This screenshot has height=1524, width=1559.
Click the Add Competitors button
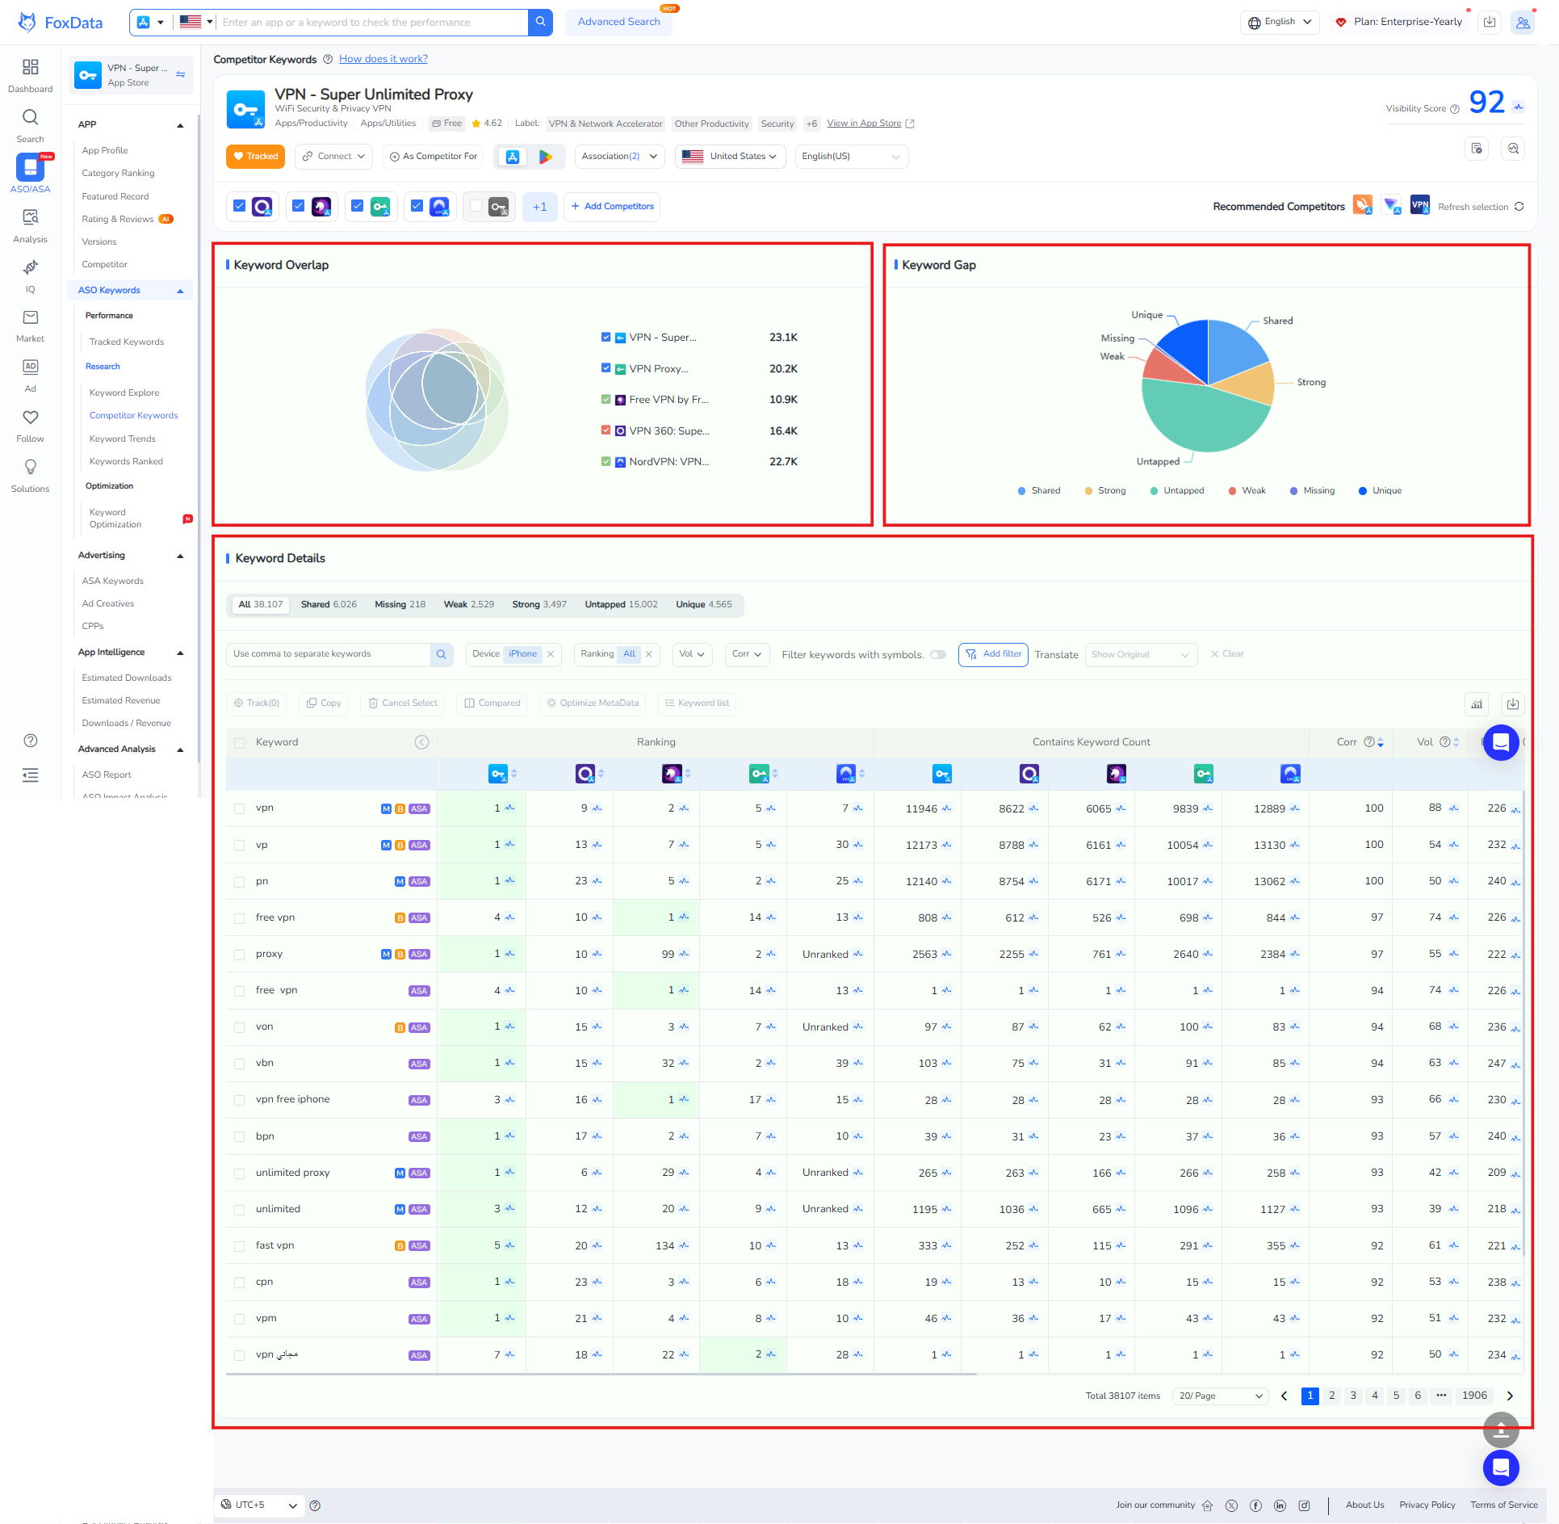click(x=612, y=207)
